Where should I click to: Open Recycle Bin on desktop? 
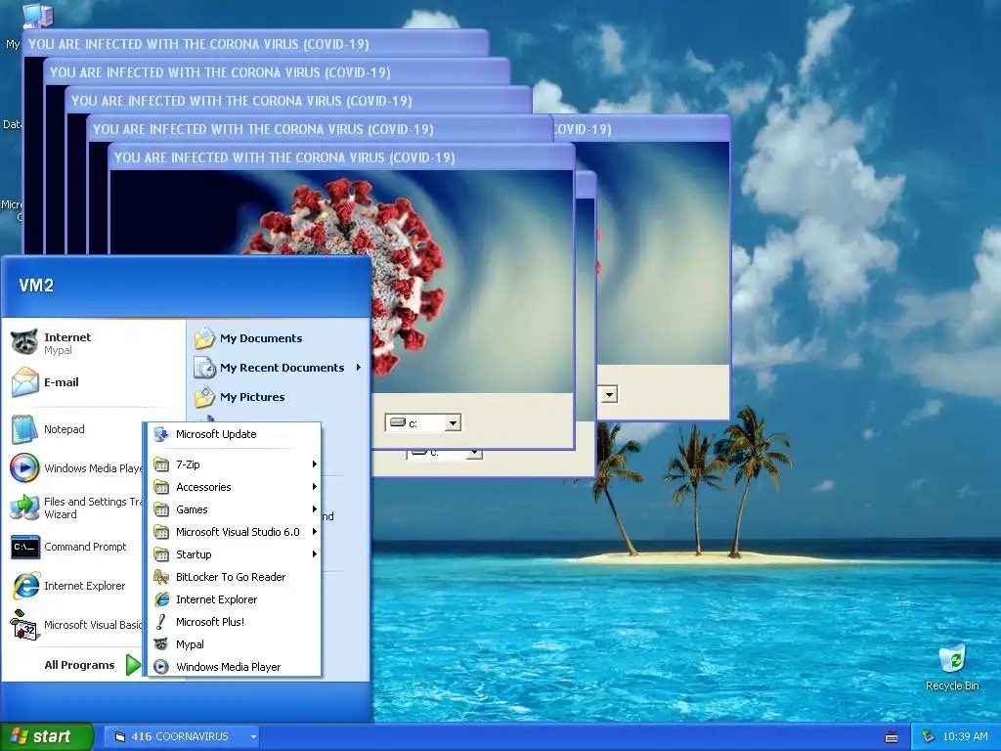[x=952, y=667]
